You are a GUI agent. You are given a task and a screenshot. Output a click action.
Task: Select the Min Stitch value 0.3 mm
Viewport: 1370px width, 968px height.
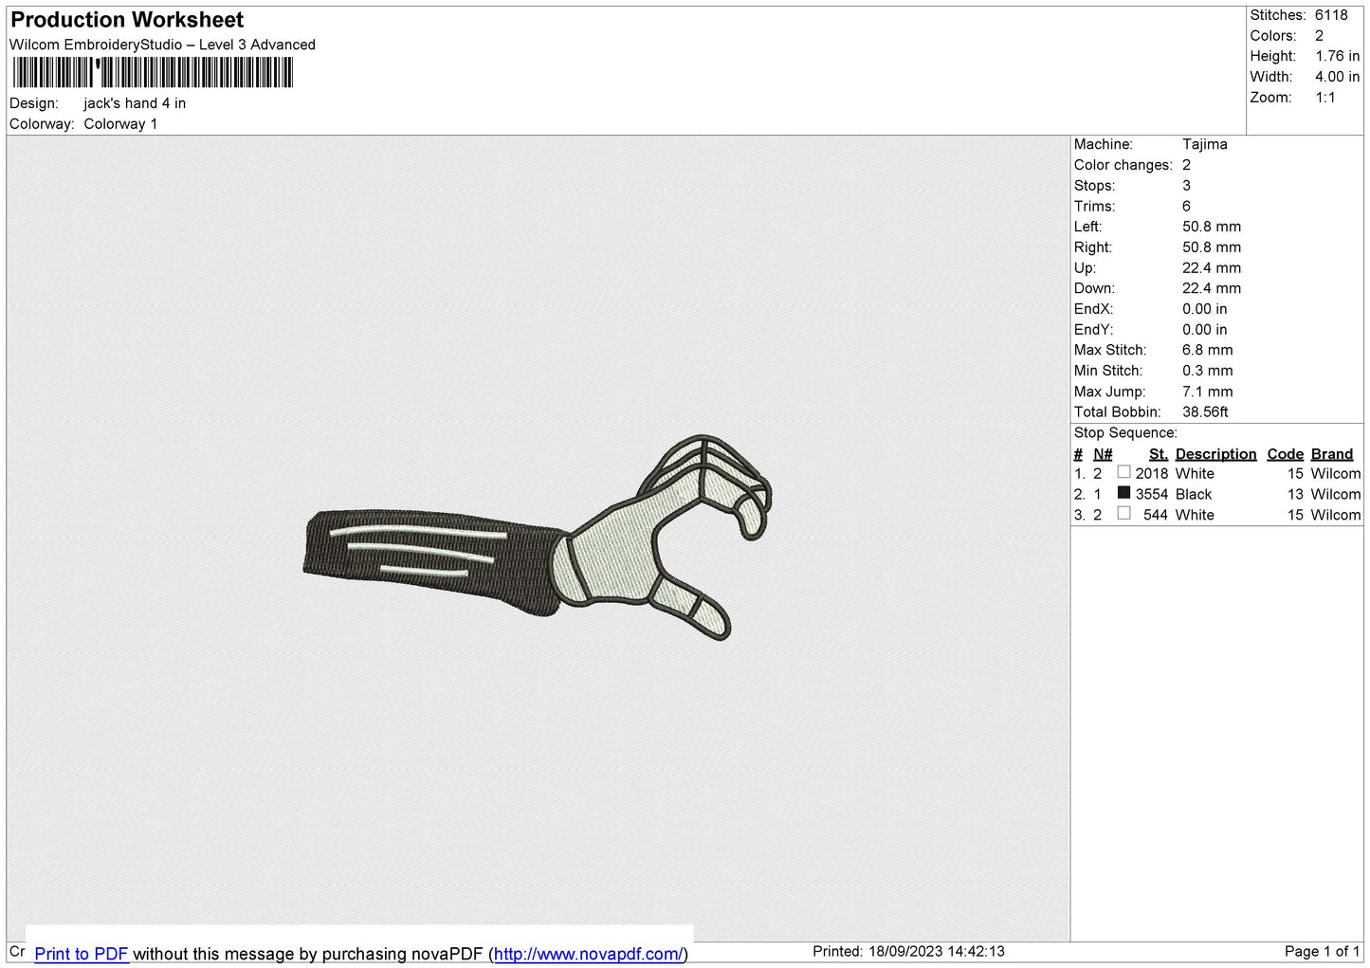1208,371
